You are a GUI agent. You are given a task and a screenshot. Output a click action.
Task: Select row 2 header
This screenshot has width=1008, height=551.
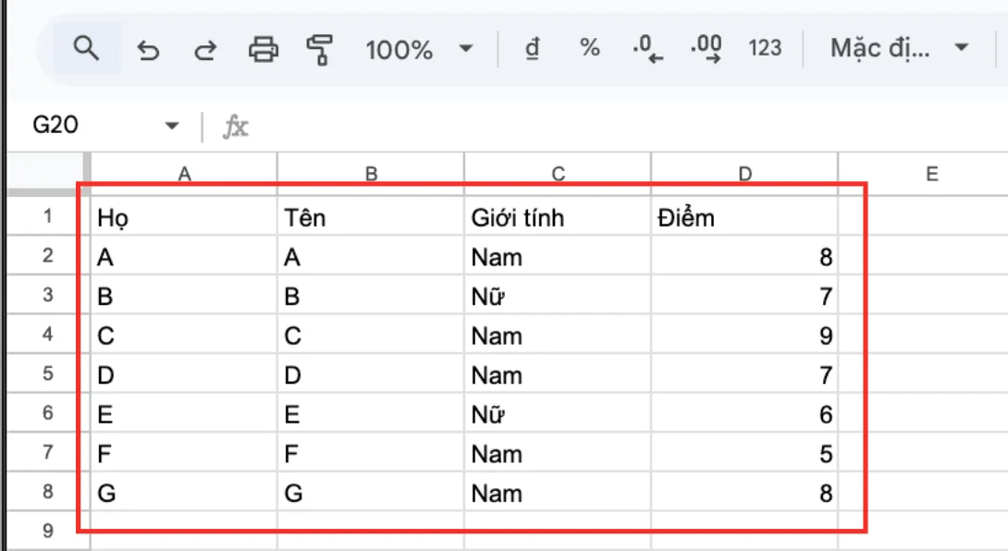pos(47,255)
